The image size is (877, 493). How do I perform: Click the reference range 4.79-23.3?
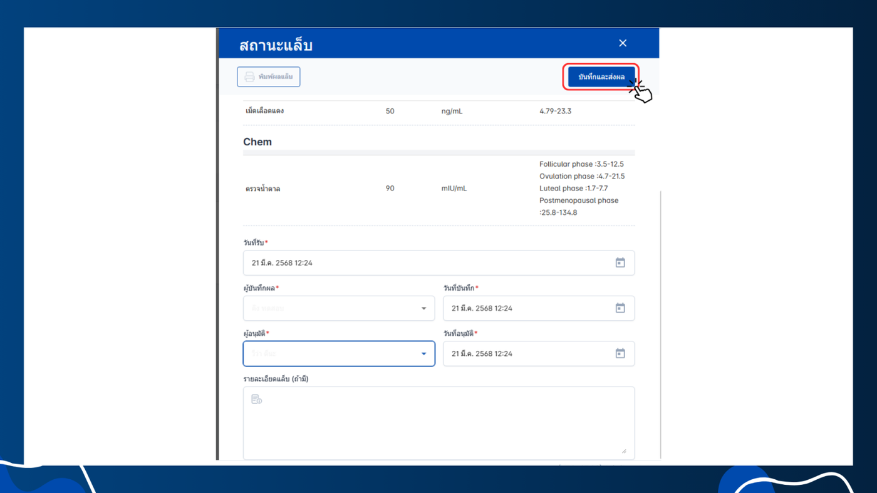point(555,112)
